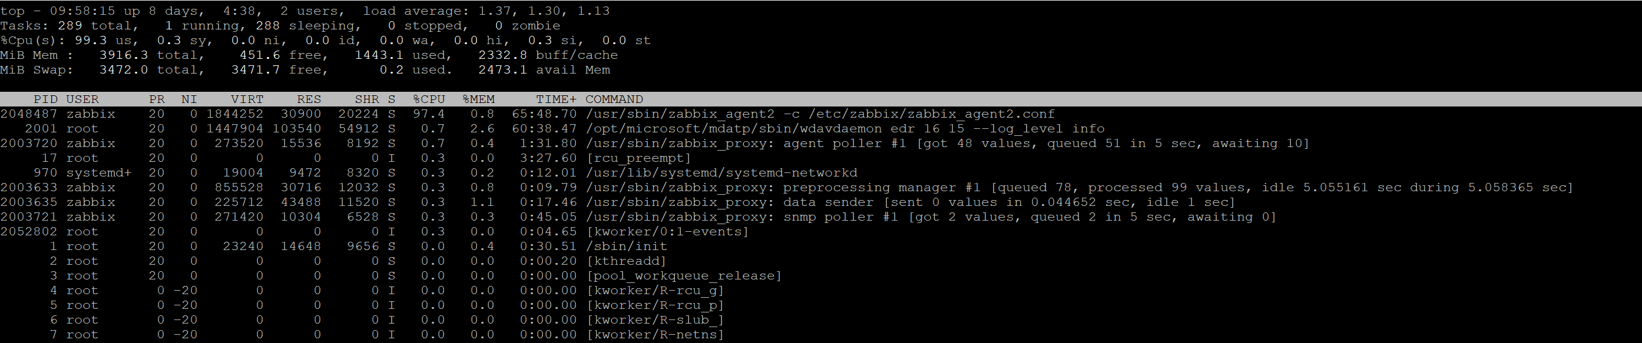Select the [rcu_preempt] kernel thread row
This screenshot has width=1642, height=343.
coord(638,158)
